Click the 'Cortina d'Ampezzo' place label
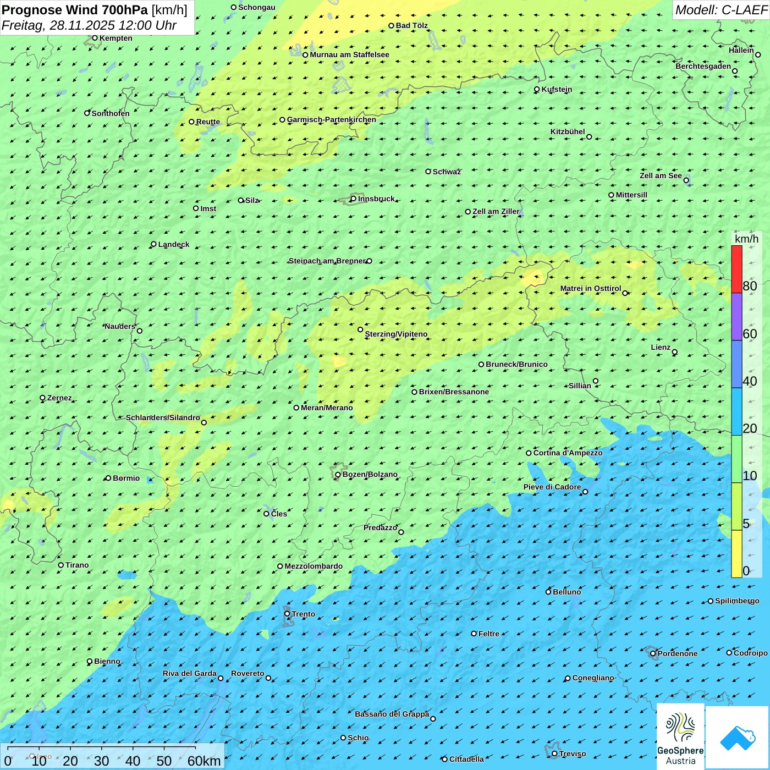Viewport: 770px width, 770px height. tap(568, 453)
